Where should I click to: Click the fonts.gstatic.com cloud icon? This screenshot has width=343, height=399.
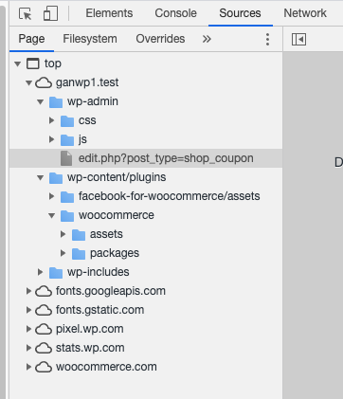[44, 310]
